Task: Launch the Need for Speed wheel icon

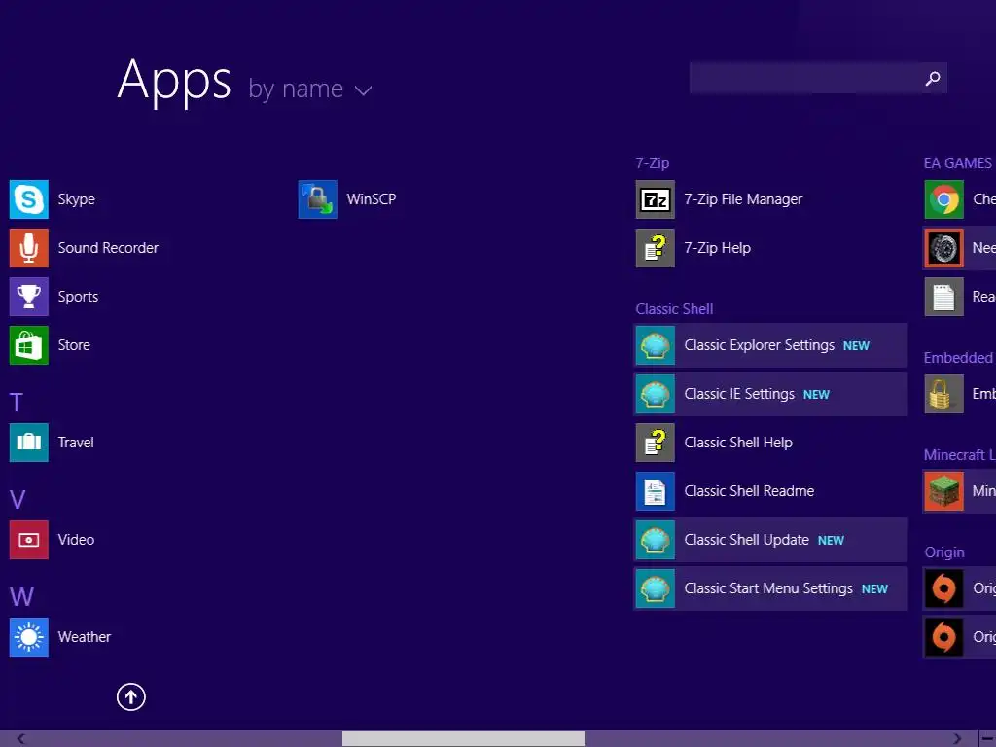Action: pyautogui.click(x=943, y=248)
